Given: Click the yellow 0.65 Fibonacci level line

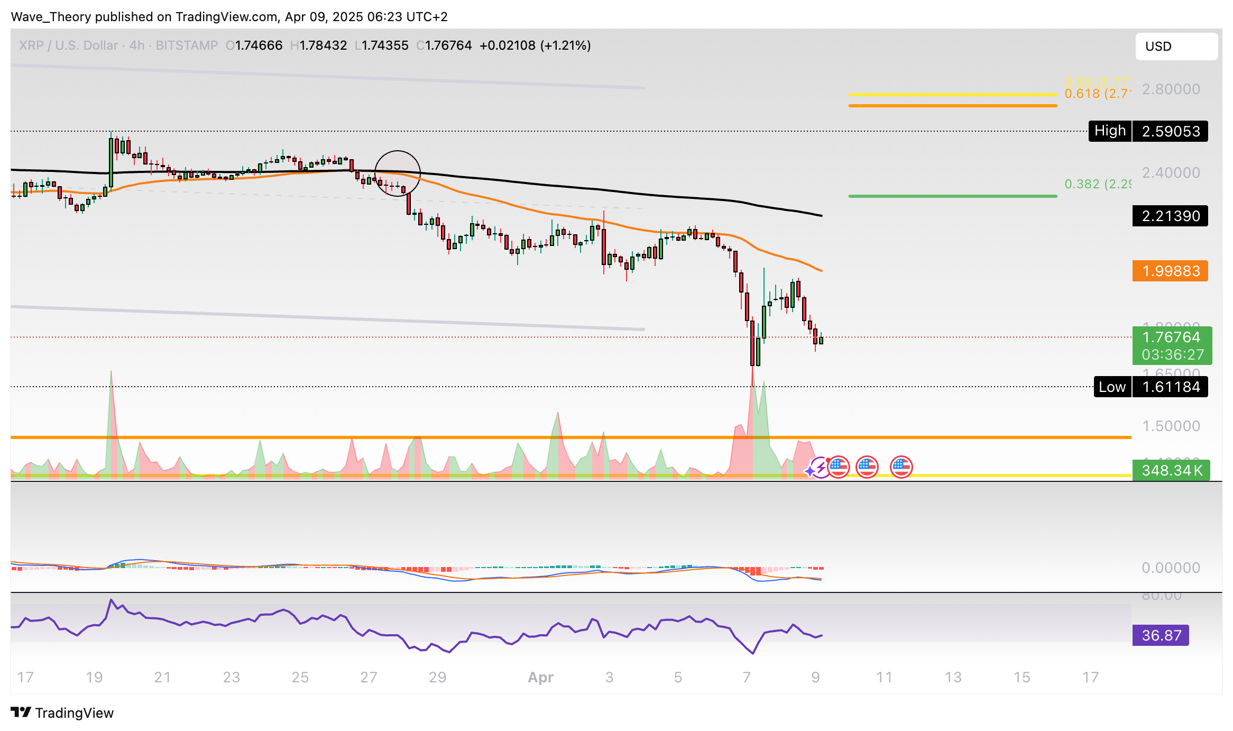Looking at the screenshot, I should pyautogui.click(x=952, y=94).
